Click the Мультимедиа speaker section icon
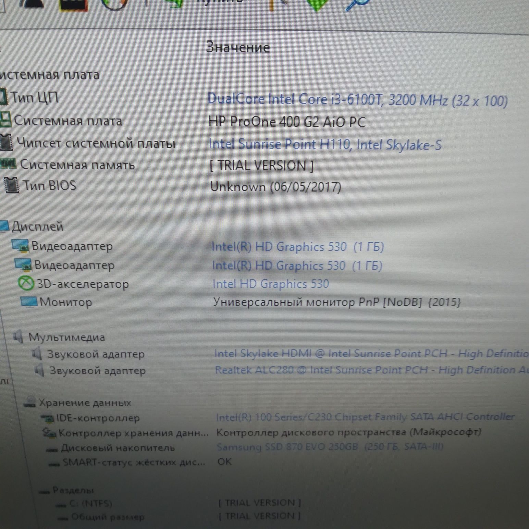 point(18,336)
